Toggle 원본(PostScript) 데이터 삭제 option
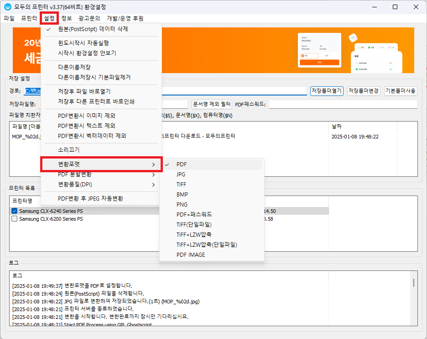 coord(101,29)
